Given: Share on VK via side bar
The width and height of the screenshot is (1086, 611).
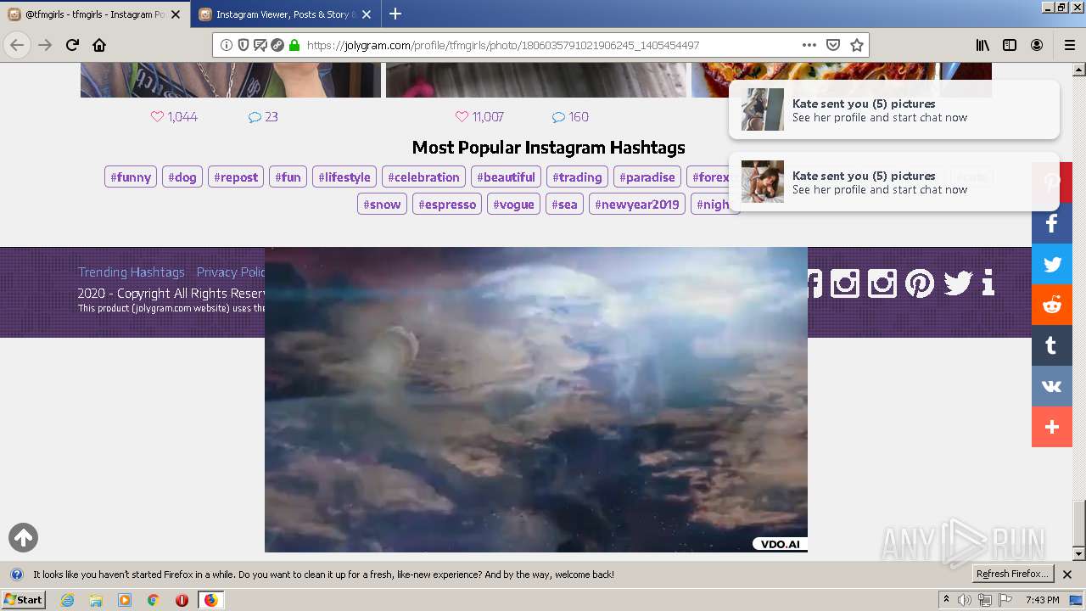Looking at the screenshot, I should pyautogui.click(x=1052, y=386).
